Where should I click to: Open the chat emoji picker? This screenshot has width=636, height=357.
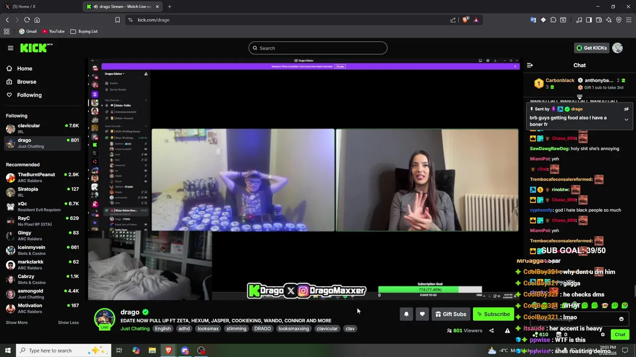tap(621, 319)
